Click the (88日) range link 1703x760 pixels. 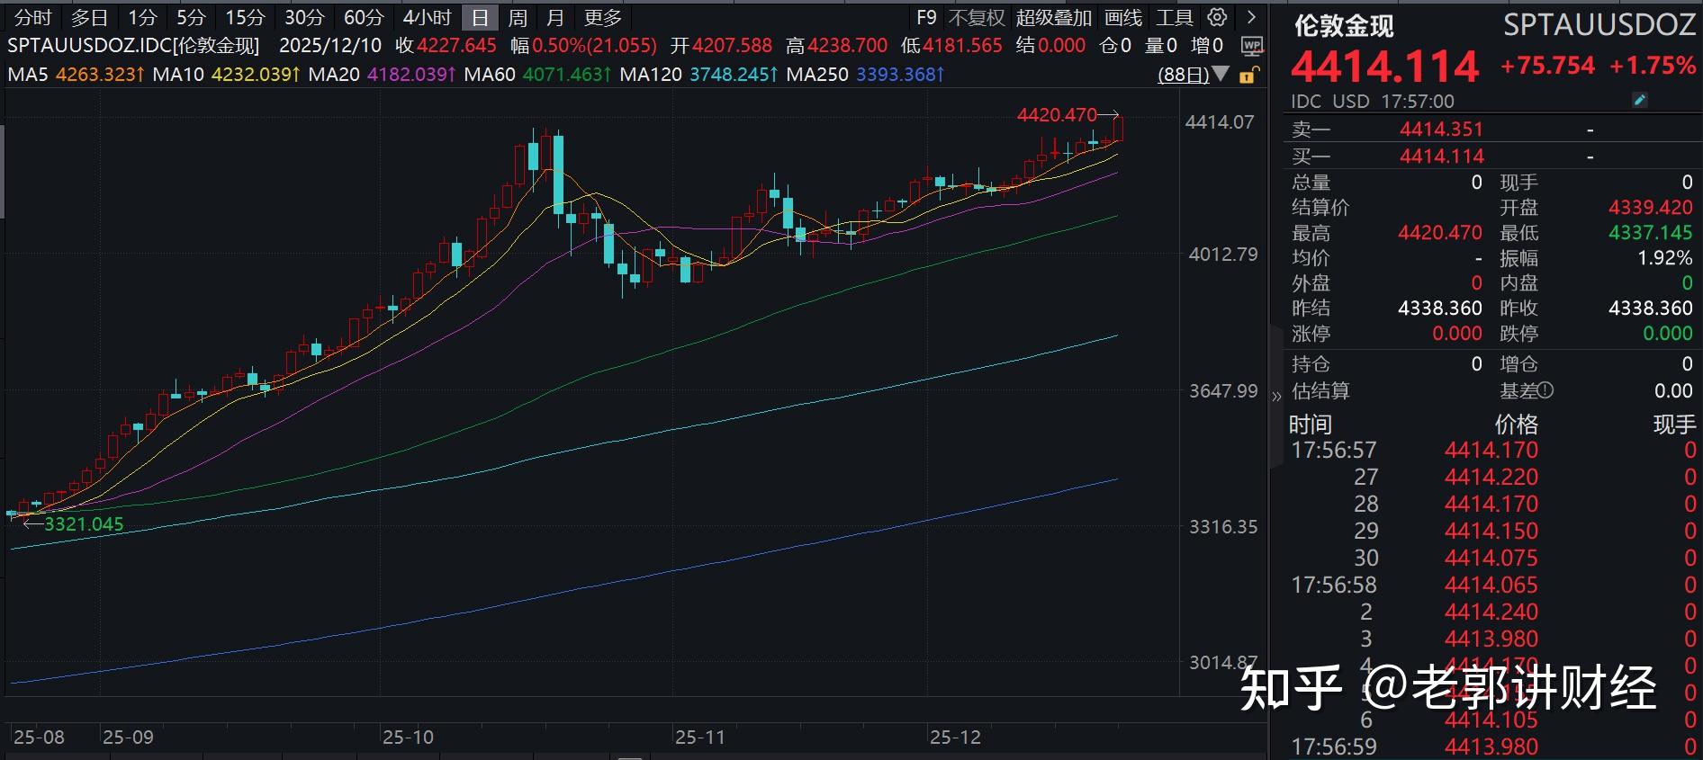click(1184, 75)
